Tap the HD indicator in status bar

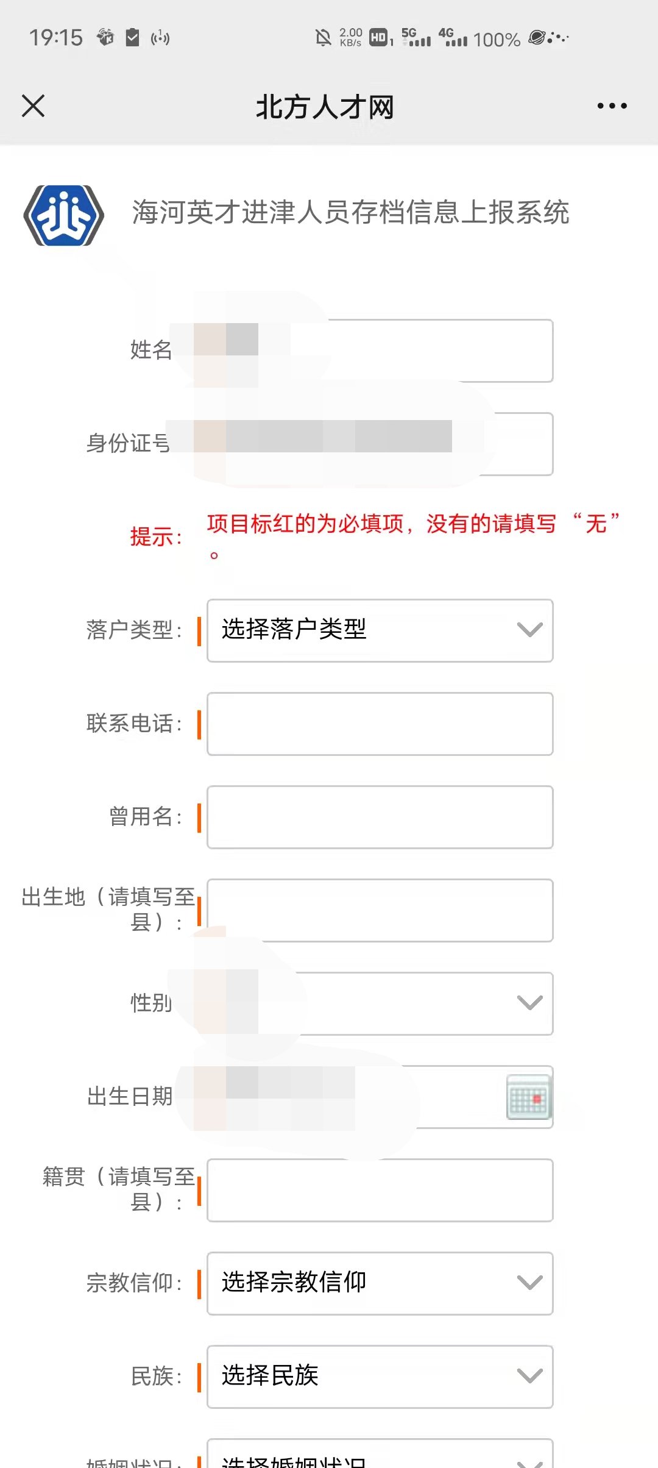(380, 38)
